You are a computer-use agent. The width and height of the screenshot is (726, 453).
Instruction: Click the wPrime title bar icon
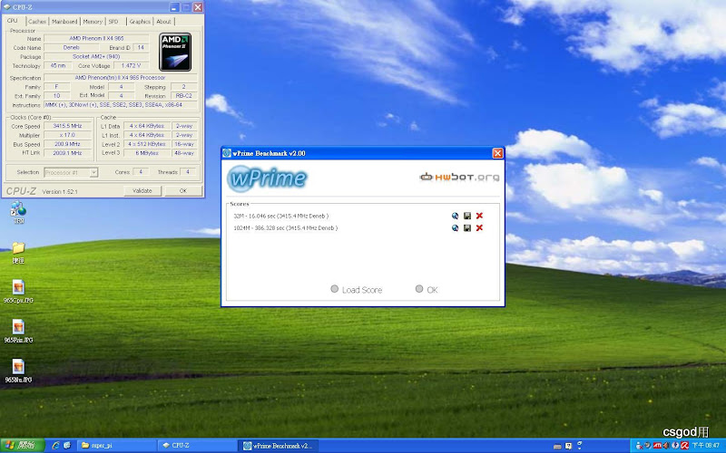pos(227,153)
